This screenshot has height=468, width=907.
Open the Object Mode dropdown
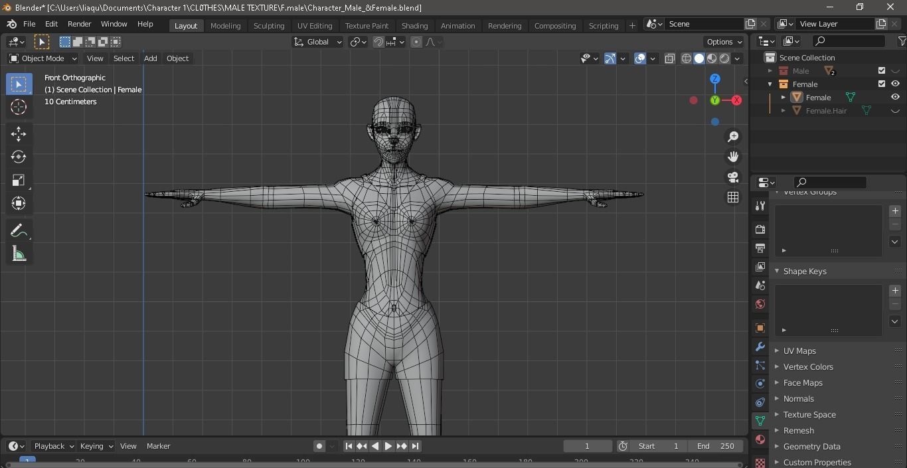click(x=43, y=58)
